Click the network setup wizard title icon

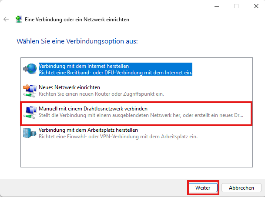(19, 19)
